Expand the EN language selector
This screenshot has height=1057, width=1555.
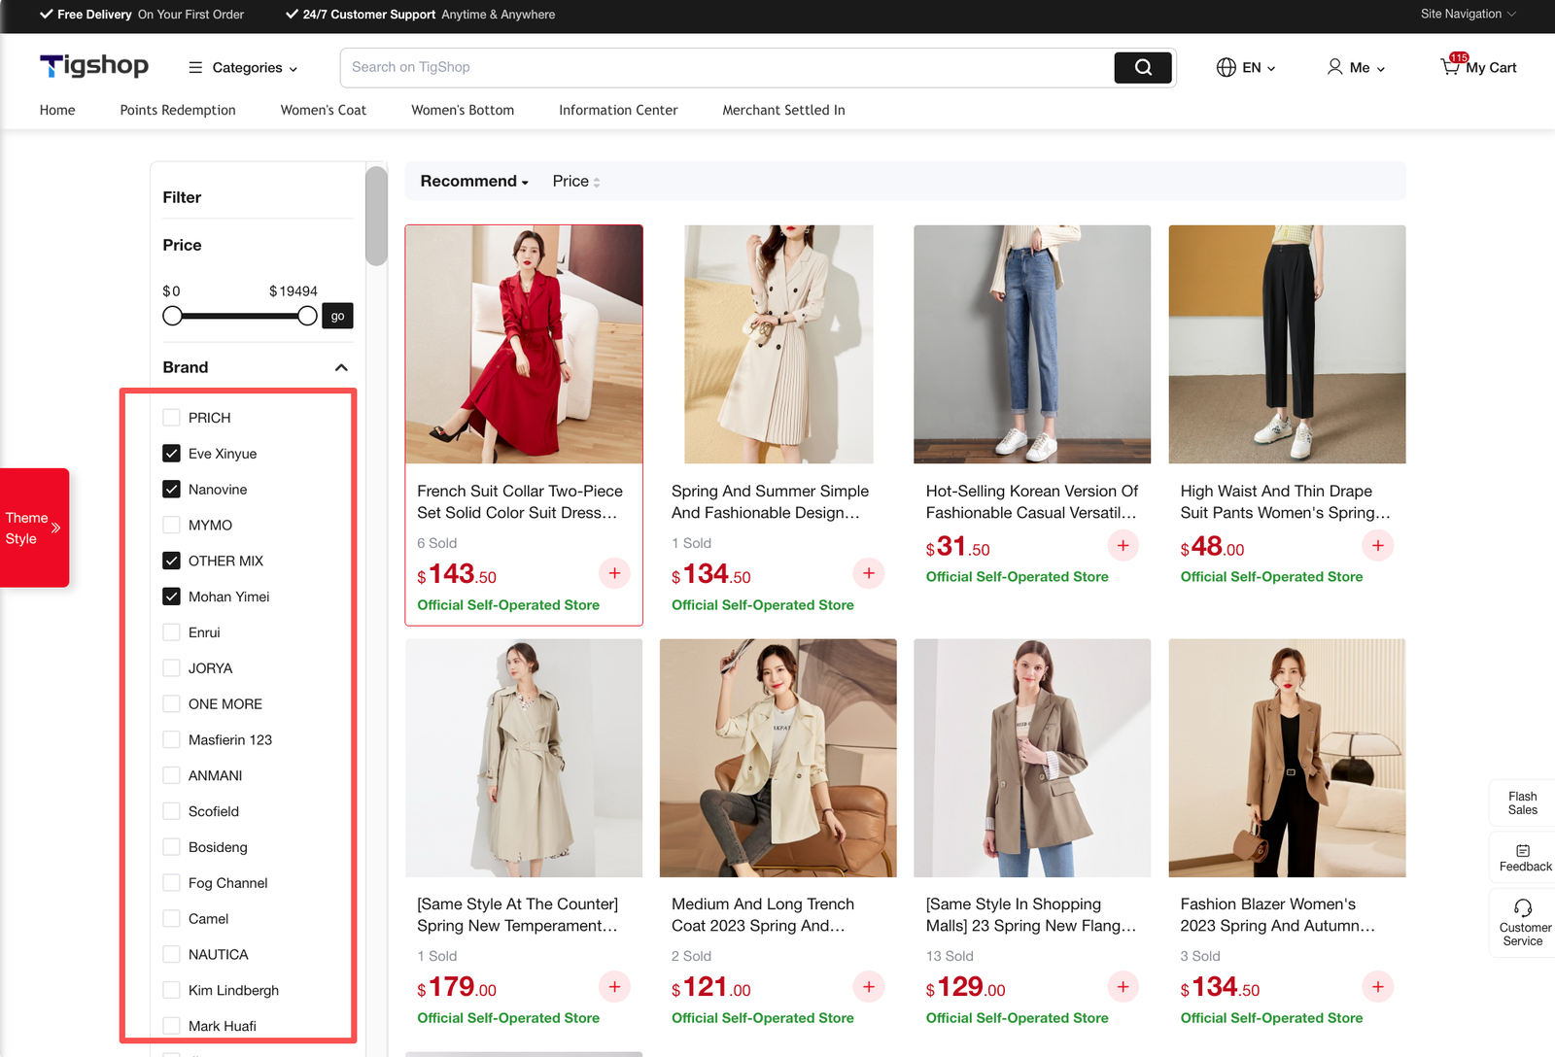1246,68
